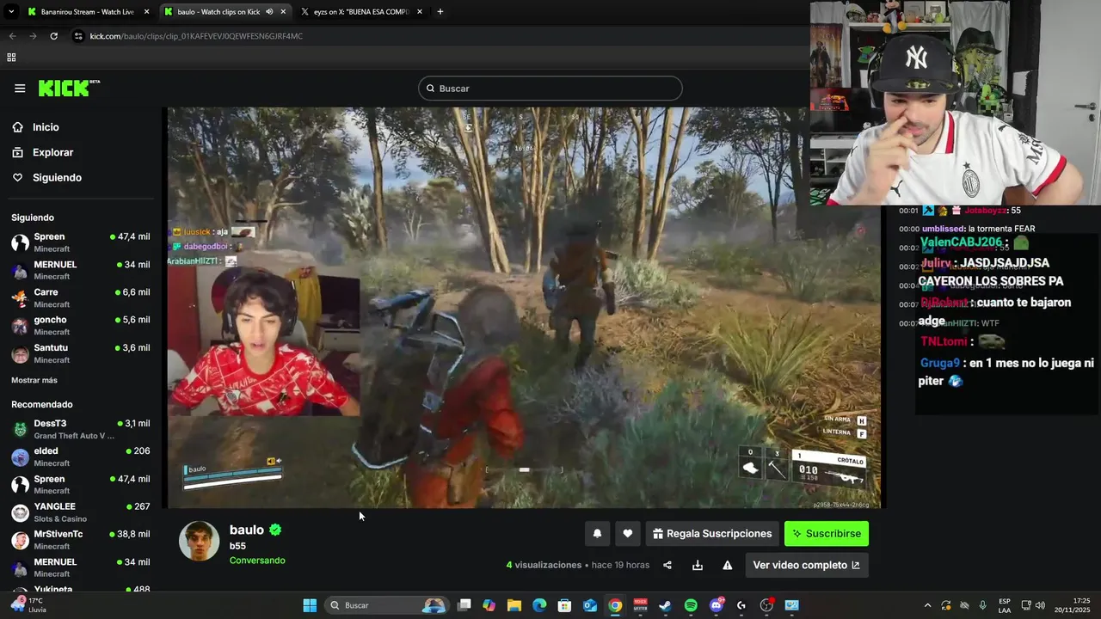This screenshot has height=619, width=1101.
Task: Open Logitech G HUB from the taskbar
Action: tap(741, 605)
